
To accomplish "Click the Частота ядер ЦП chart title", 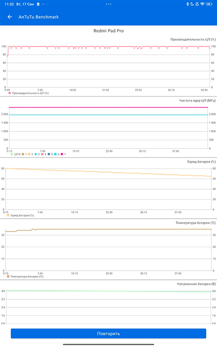I will point(197,101).
